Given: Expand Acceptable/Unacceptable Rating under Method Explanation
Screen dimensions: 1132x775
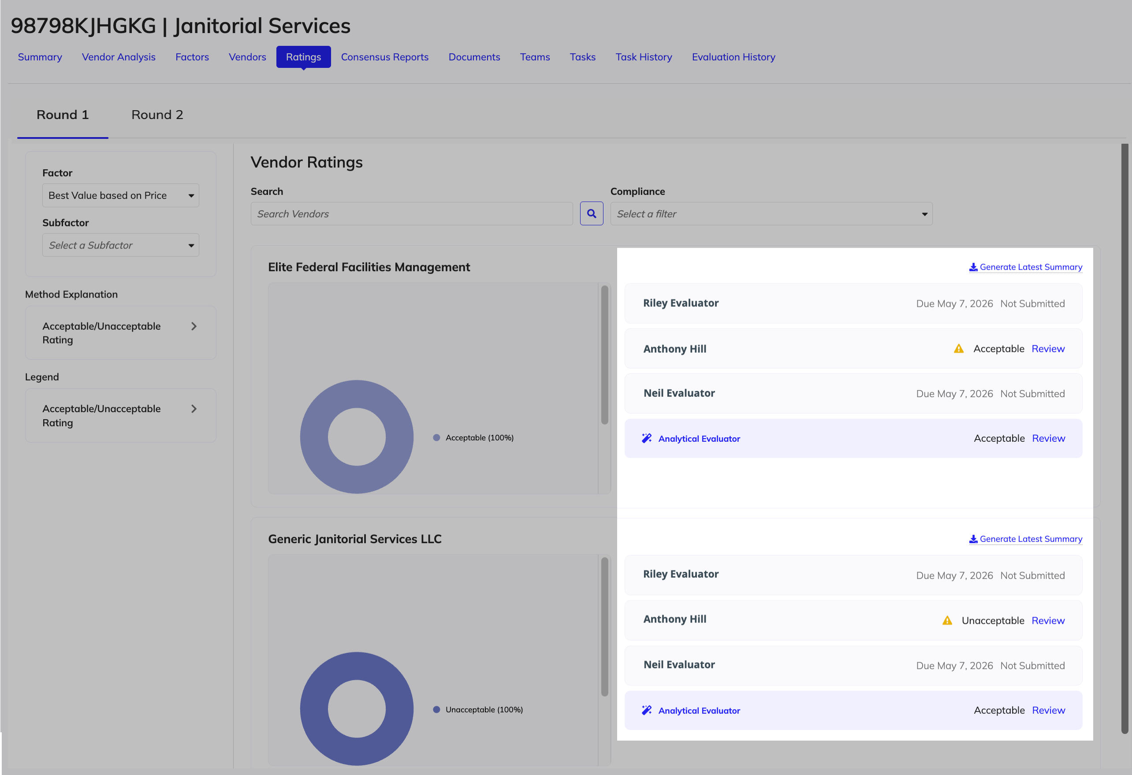Looking at the screenshot, I should tap(120, 333).
